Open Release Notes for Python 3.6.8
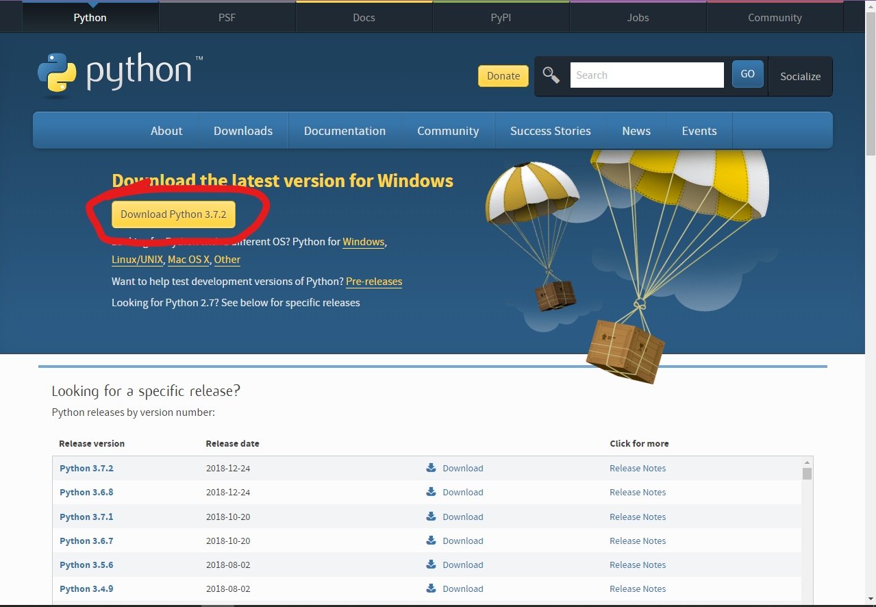Screen dimensions: 876x607 (638, 492)
